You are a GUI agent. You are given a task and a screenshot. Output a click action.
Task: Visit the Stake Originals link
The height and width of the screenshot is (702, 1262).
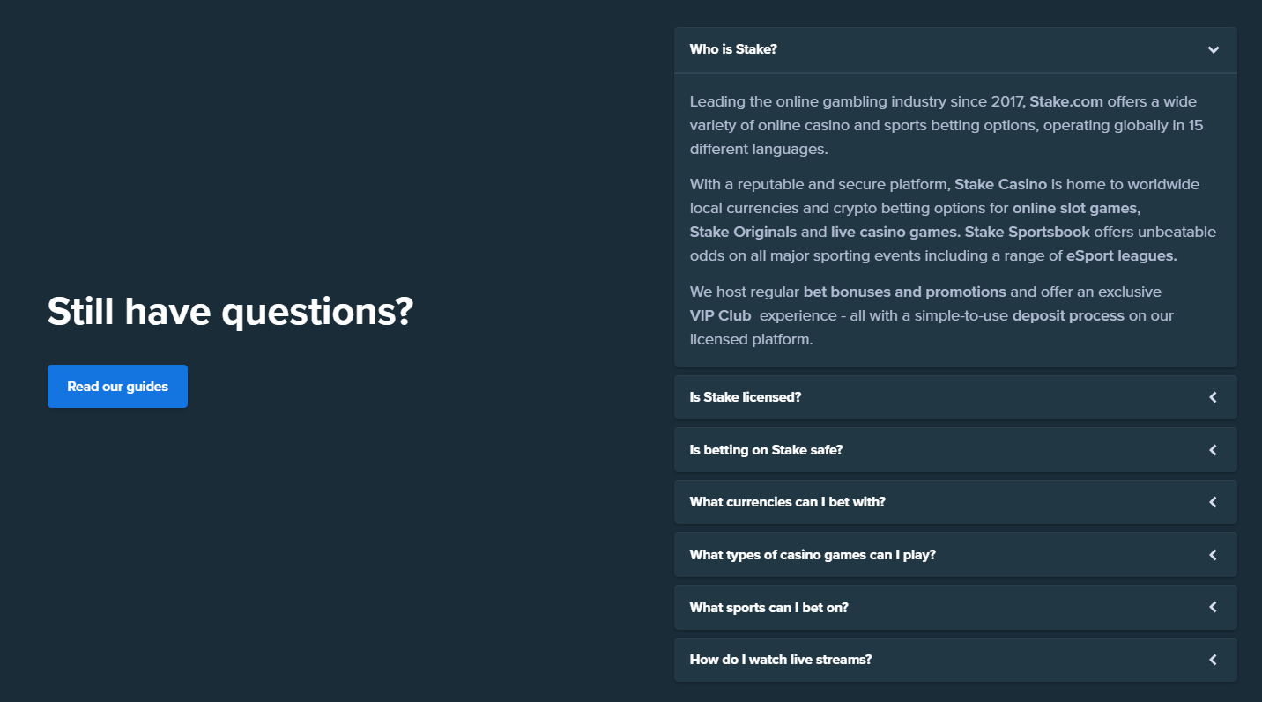click(x=743, y=233)
